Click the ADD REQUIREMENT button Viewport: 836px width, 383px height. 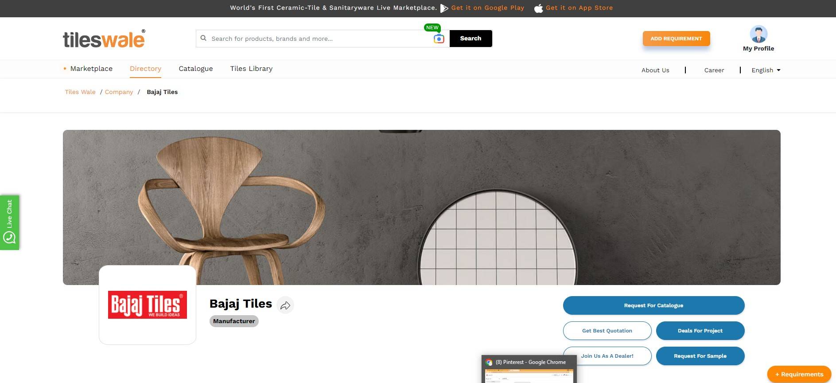(676, 39)
